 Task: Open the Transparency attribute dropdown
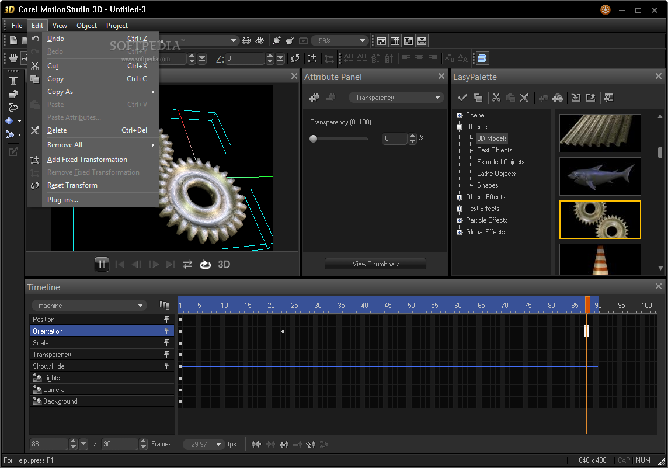(x=396, y=98)
